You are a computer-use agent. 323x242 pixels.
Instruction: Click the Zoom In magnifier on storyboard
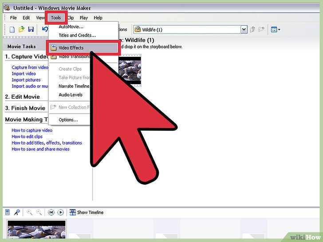pos(29,212)
